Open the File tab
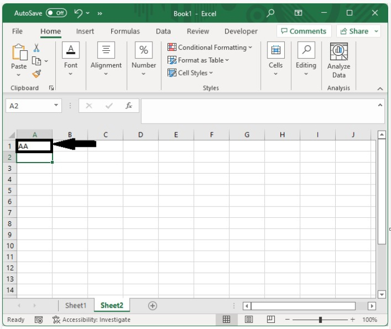Viewport: 391px width, 329px height. point(17,31)
